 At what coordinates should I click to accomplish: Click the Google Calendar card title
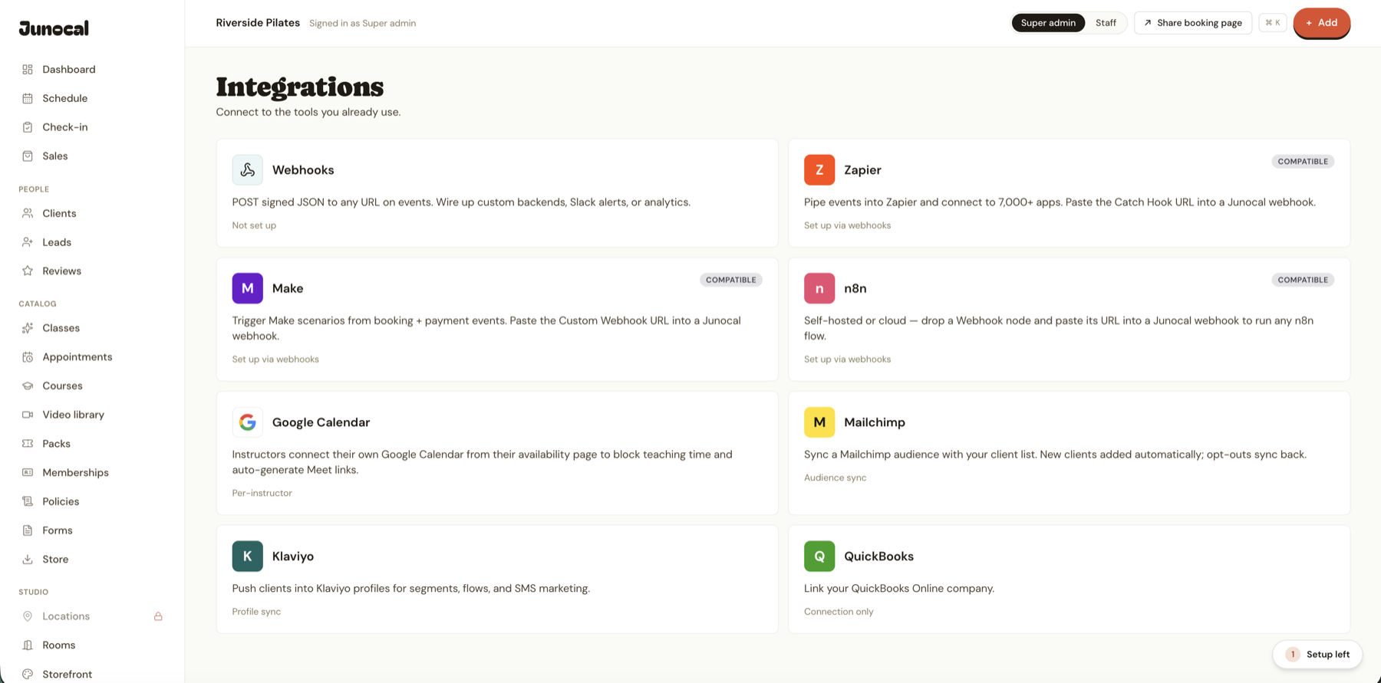point(321,422)
